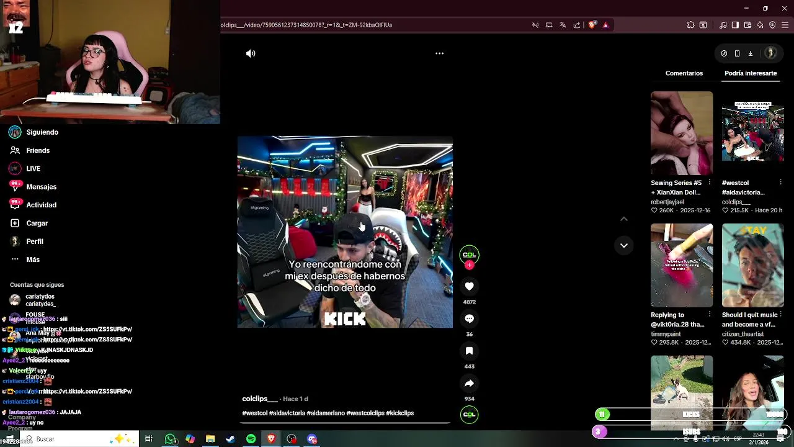
Task: Open the three-dot video options menu
Action: 439,53
